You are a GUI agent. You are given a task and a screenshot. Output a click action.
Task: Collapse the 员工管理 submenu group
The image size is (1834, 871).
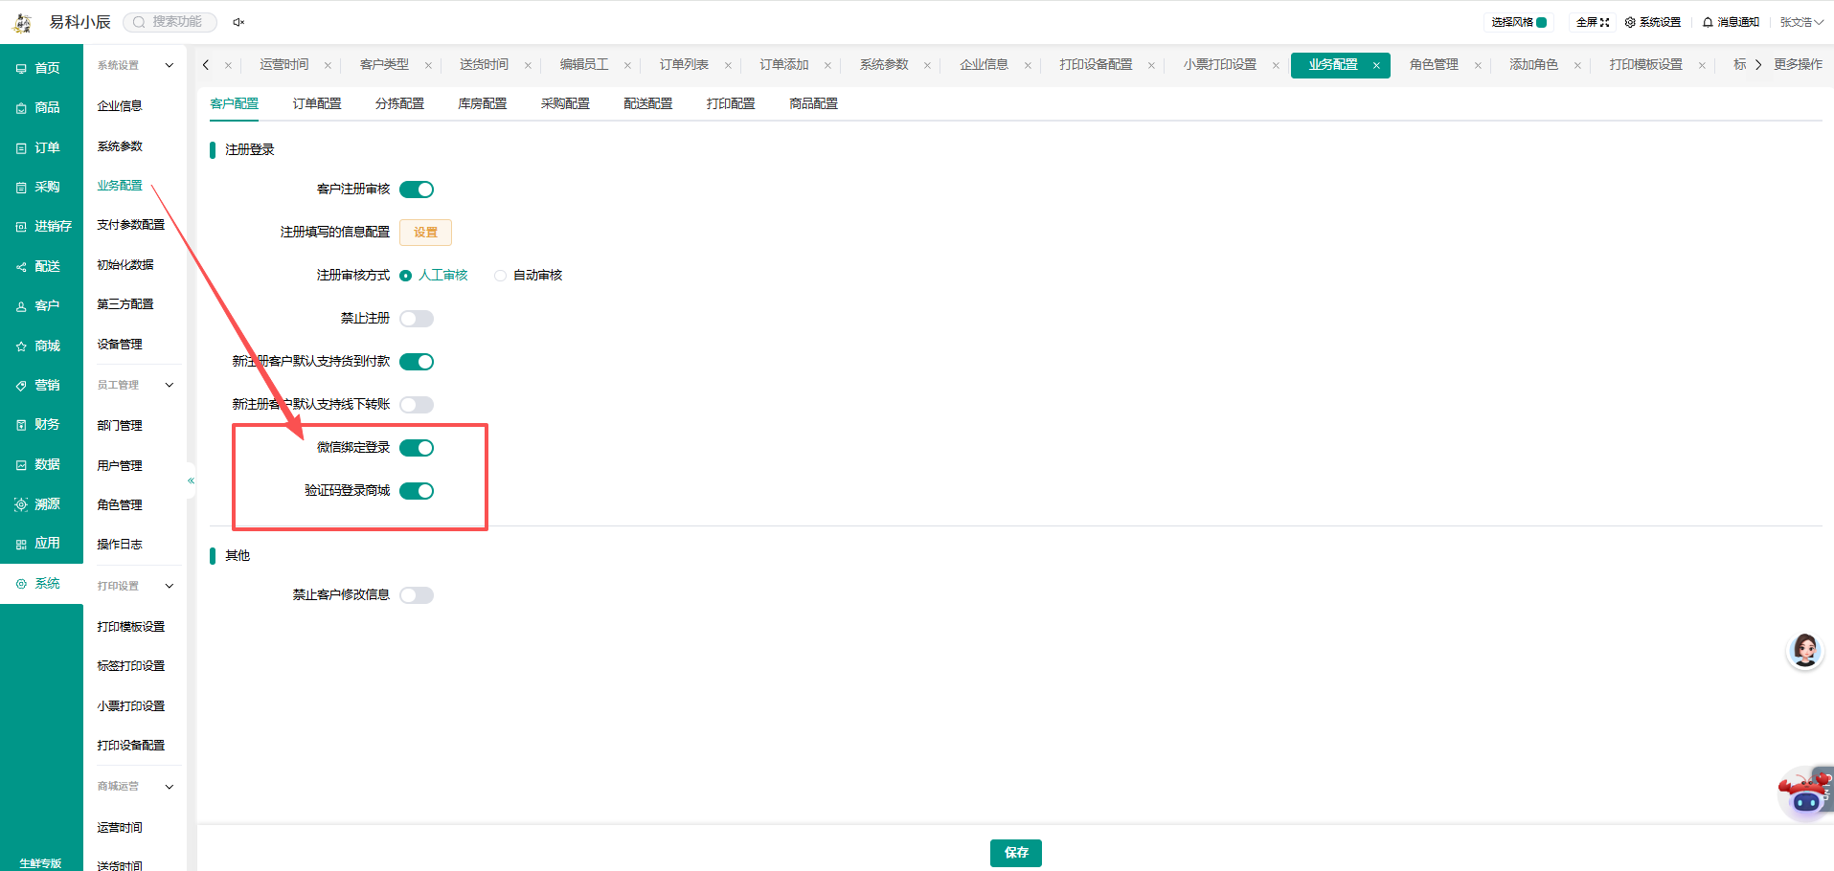[170, 385]
